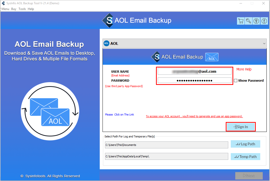Image resolution: width=270 pixels, height=181 pixels.
Task: Click the temp path text field
Action: coord(166,156)
